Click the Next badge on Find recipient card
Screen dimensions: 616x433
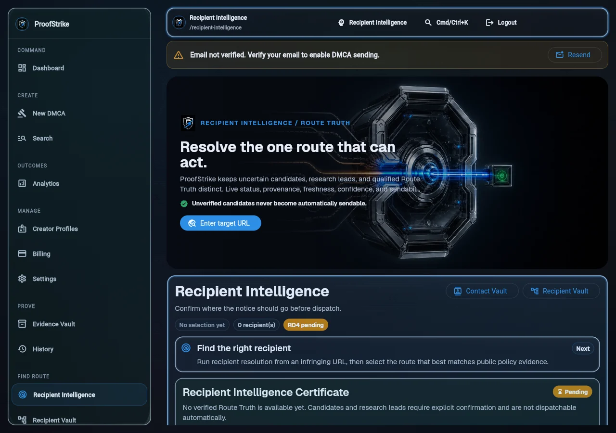[x=583, y=349]
